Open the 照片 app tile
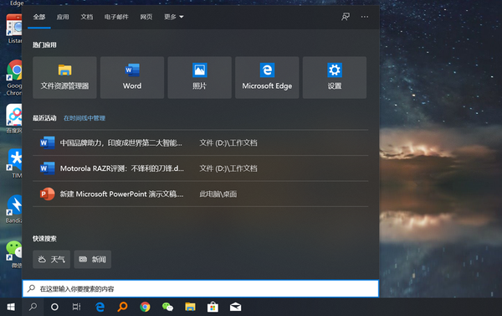This screenshot has height=316, width=502. [x=200, y=78]
